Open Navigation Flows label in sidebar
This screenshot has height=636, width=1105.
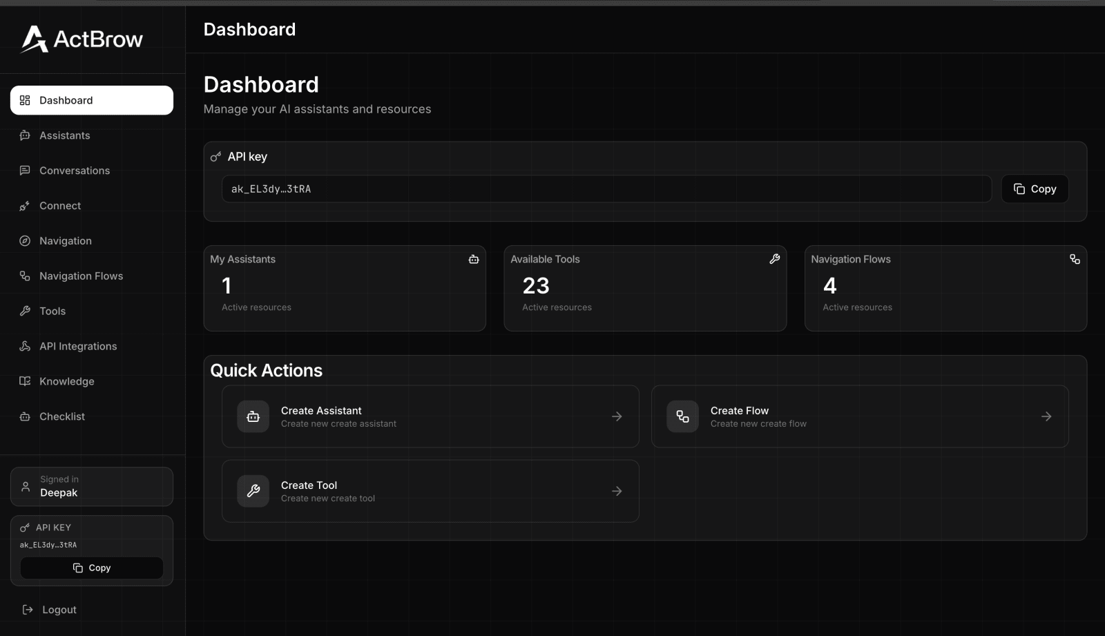coord(81,276)
